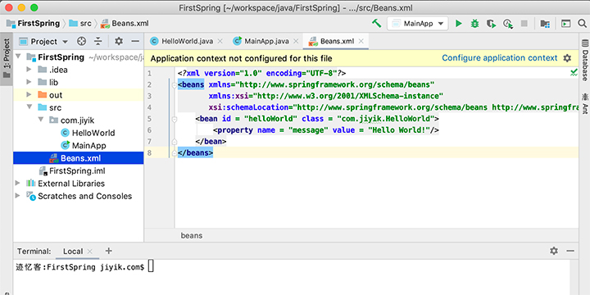Hide the Project panel with minus icon

135,42
